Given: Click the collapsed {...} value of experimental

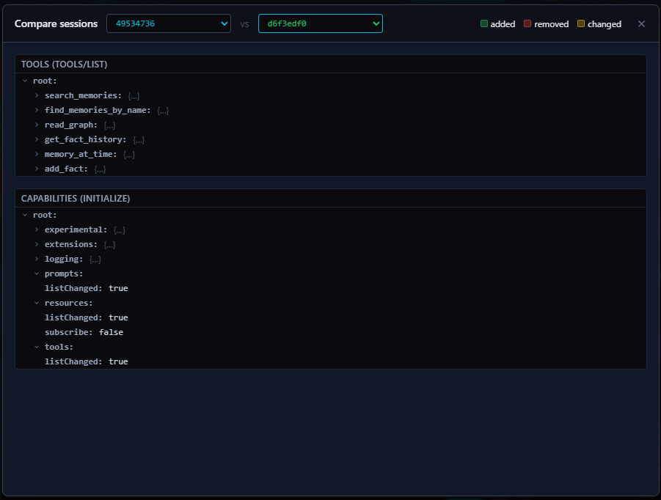Looking at the screenshot, I should (120, 230).
